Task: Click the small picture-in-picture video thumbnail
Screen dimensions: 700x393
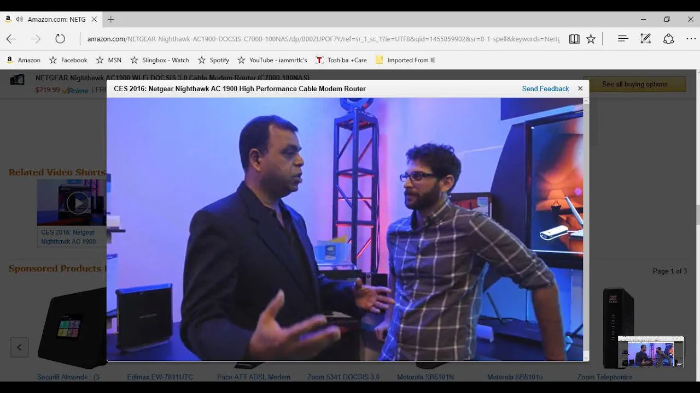Action: click(x=651, y=352)
